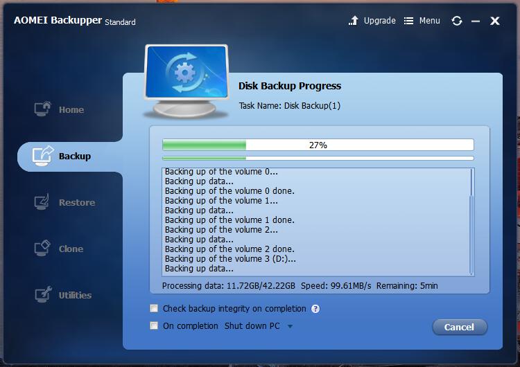Click 'Remaining: 5min' status text
520x367 pixels.
(407, 286)
